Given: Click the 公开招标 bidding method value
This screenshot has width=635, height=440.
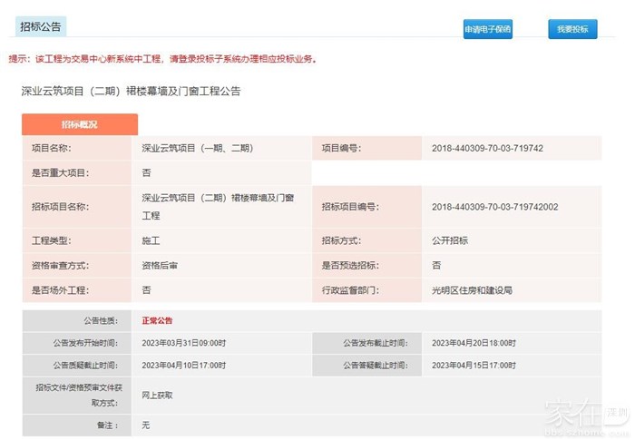Looking at the screenshot, I should coord(450,240).
